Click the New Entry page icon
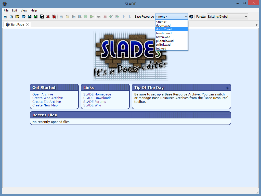 [61, 17]
